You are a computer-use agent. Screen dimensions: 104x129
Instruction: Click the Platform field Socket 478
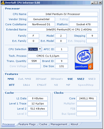coord(83,24)
